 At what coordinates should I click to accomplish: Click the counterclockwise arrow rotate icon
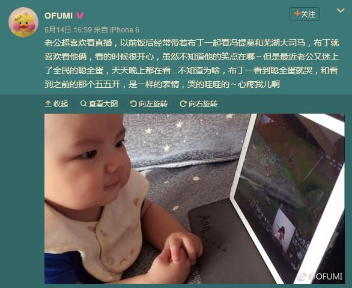pos(133,103)
